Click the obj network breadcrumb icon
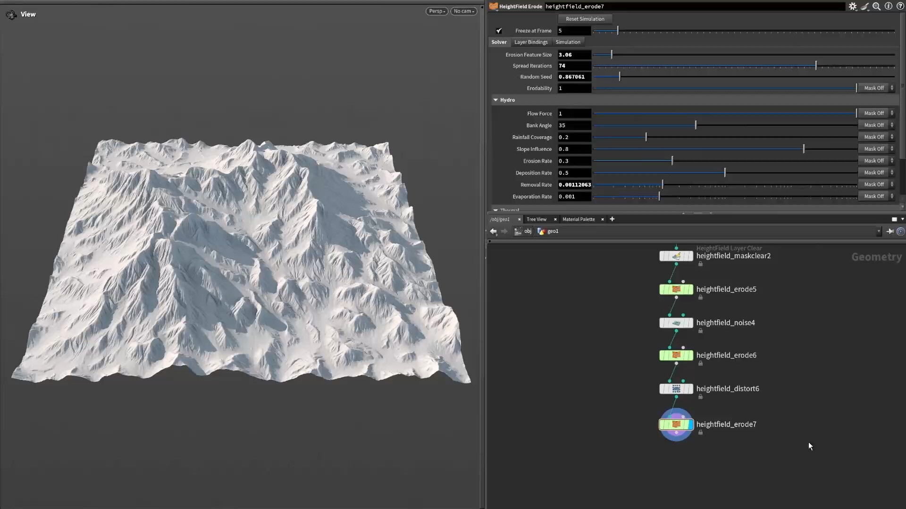Screen dimensions: 906x509 tap(518, 231)
